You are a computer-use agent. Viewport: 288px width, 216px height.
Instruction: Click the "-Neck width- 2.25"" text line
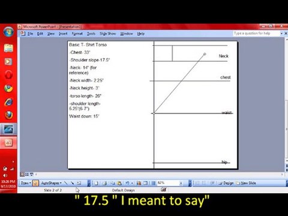(x=86, y=80)
